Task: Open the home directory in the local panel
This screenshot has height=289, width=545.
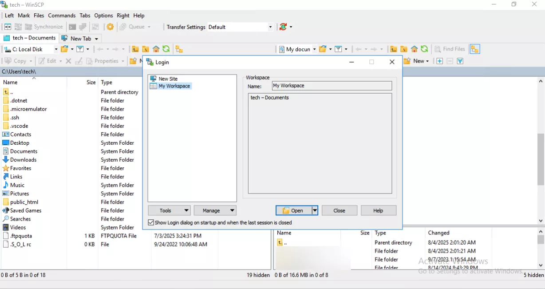Action: [155, 49]
